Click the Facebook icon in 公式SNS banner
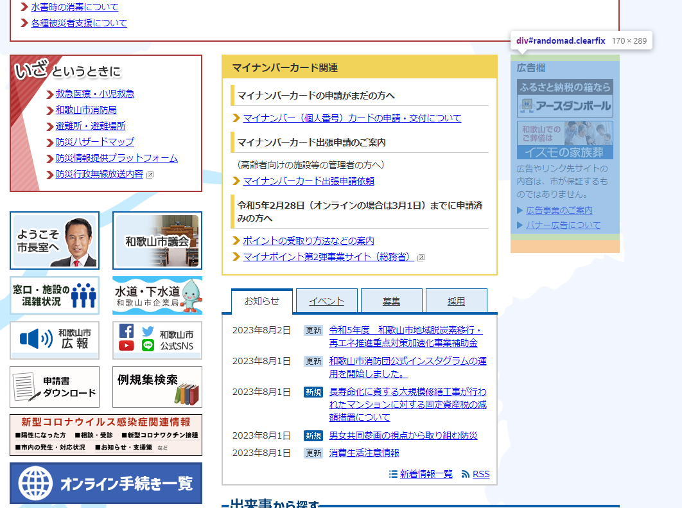 [127, 331]
